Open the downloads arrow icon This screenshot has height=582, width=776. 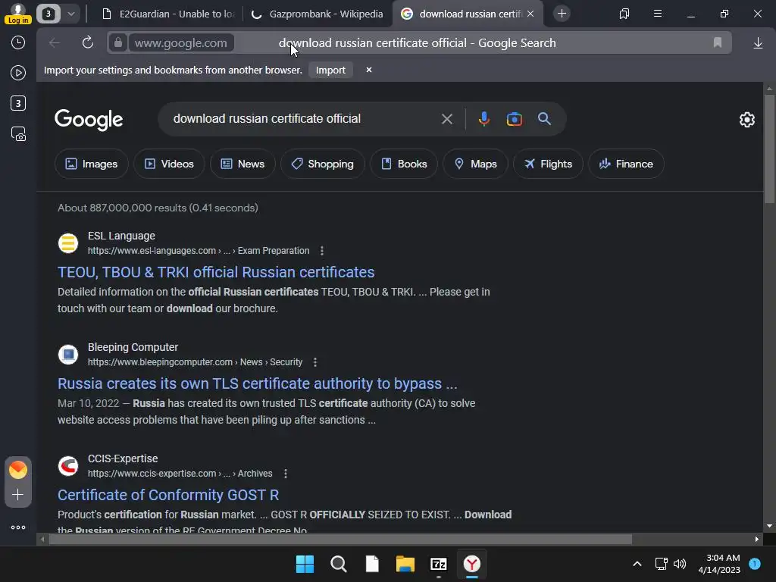pyautogui.click(x=758, y=43)
